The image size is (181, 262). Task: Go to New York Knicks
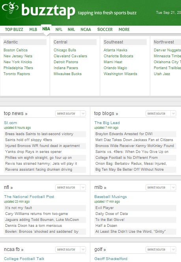click(x=18, y=62)
